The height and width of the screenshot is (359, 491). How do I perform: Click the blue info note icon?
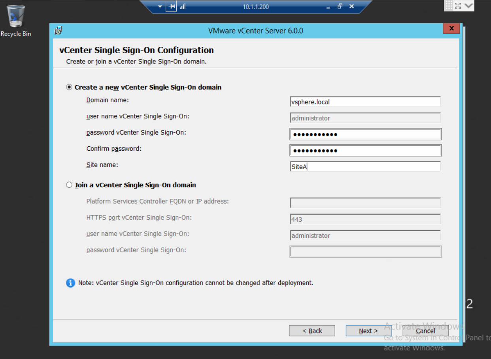point(70,283)
